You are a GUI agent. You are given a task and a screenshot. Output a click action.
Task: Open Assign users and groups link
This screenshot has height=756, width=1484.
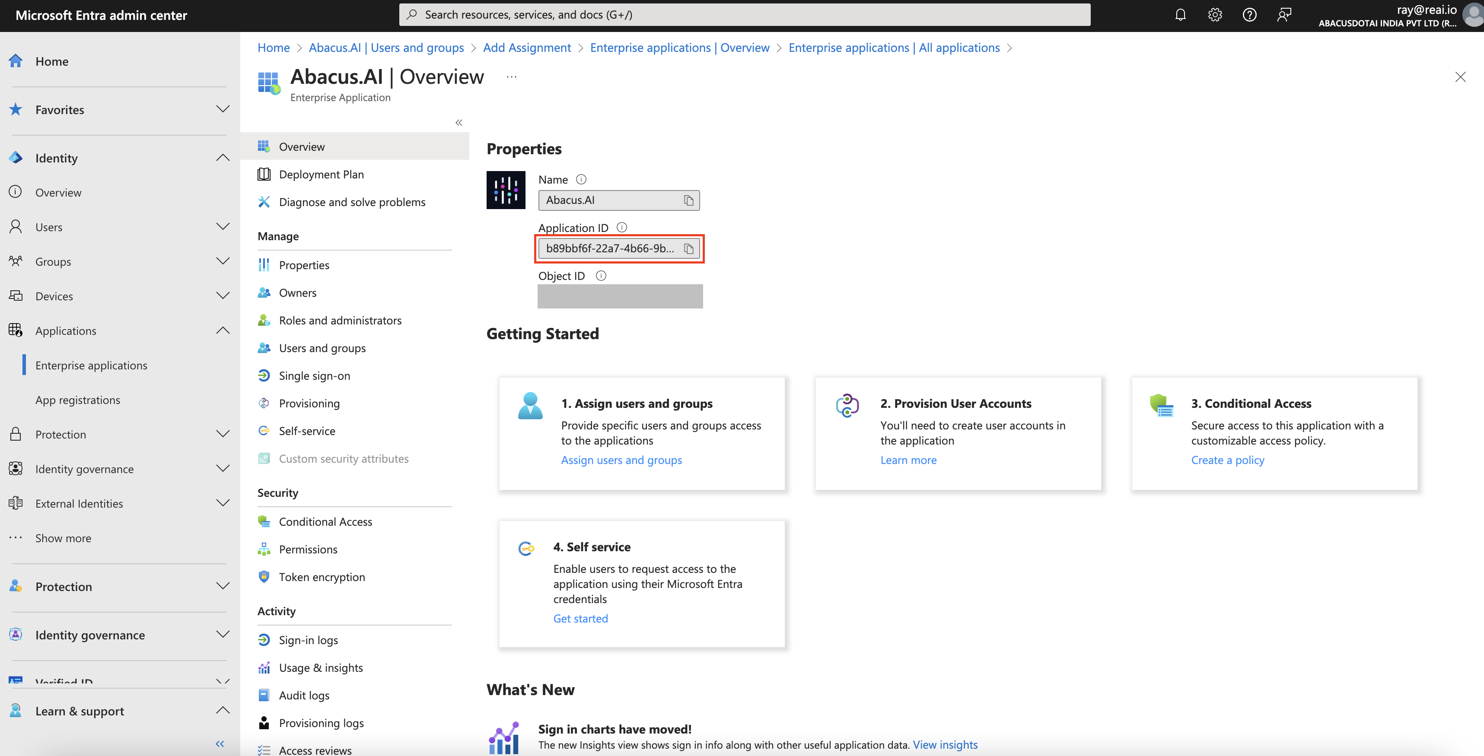(621, 460)
